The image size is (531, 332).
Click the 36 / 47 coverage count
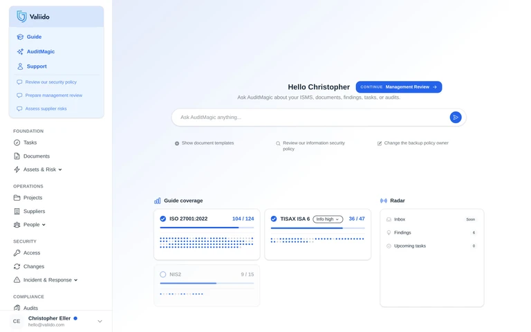(x=357, y=219)
